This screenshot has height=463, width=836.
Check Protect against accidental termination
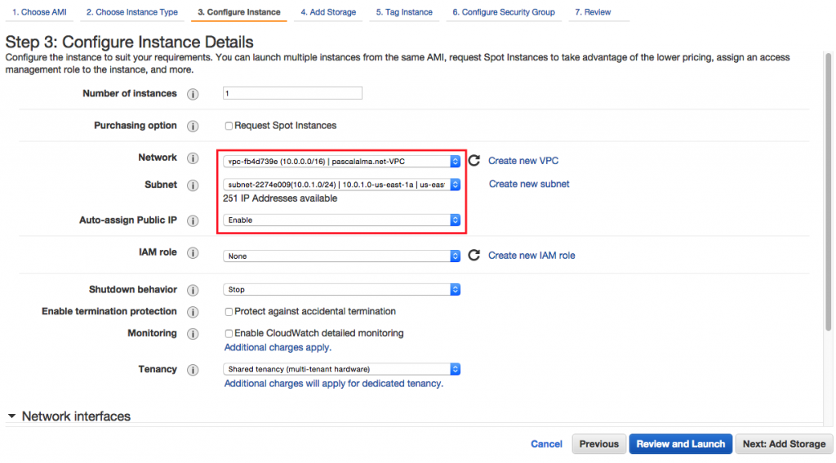pyautogui.click(x=229, y=312)
